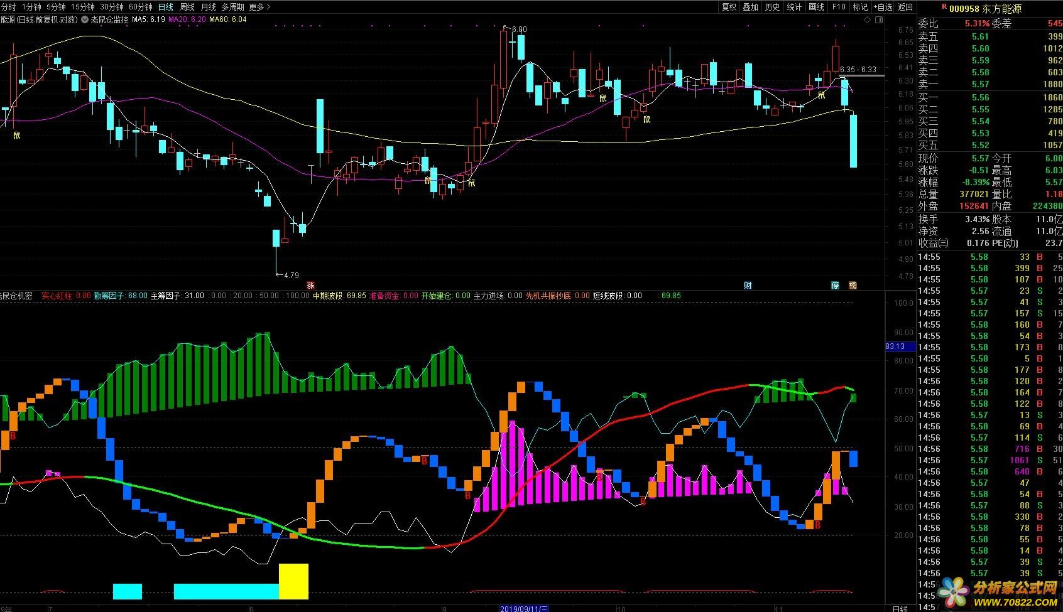The image size is (1063, 612).
Task: Click 散筹因子: 68.00 indicator value
Action: [x=121, y=296]
